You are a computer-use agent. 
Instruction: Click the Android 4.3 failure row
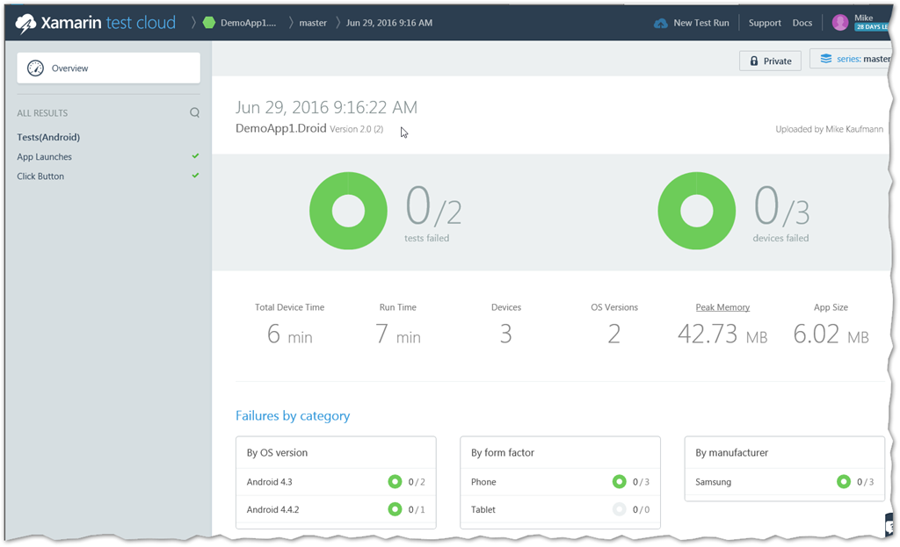coord(336,482)
